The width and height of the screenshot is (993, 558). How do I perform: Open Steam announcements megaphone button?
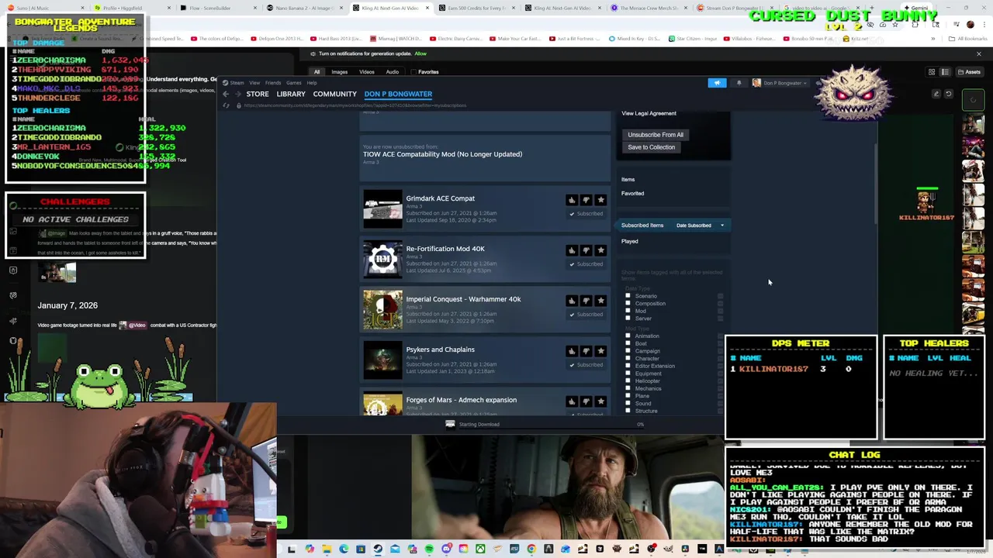(717, 83)
